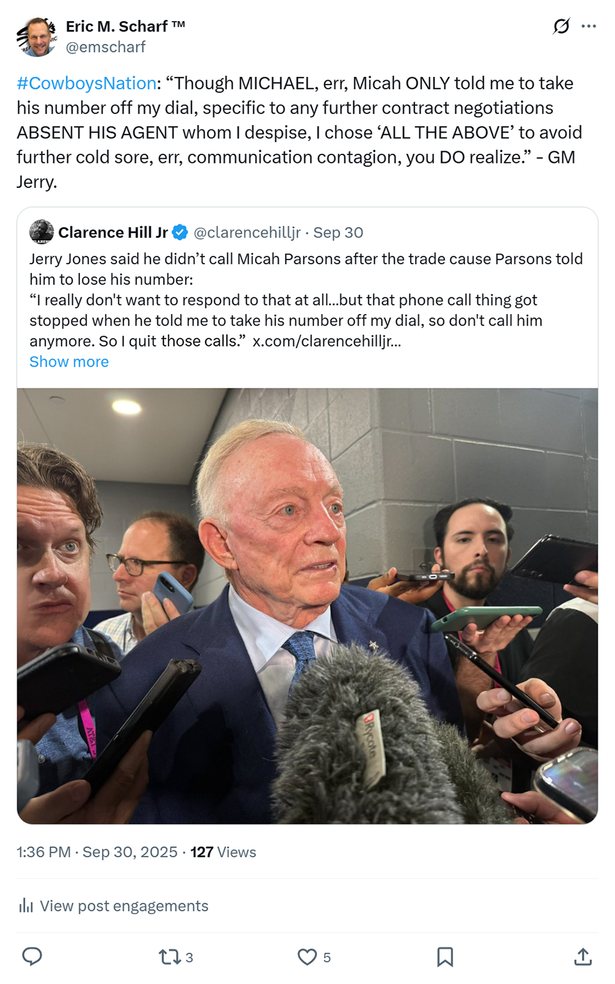615x984 pixels.
Task: Expand quoted post with Show more
Action: pos(69,362)
